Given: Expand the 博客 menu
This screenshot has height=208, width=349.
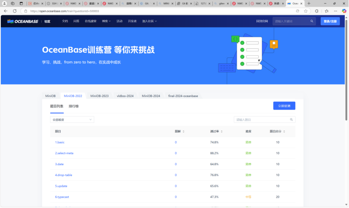Looking at the screenshot, I should pyautogui.click(x=106, y=21).
